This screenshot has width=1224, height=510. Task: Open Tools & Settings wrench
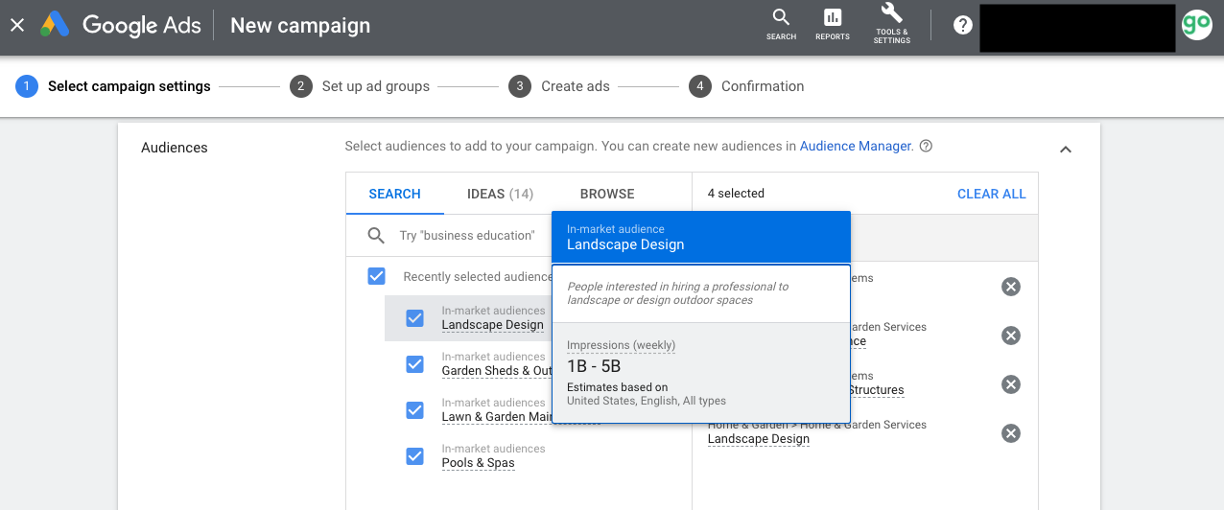click(x=892, y=24)
